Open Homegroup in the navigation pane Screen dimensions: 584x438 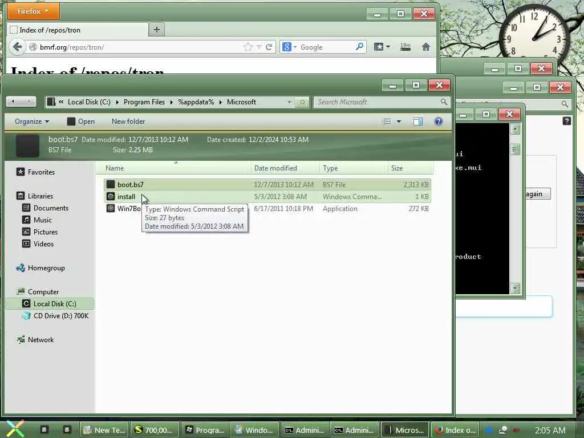pyautogui.click(x=46, y=268)
